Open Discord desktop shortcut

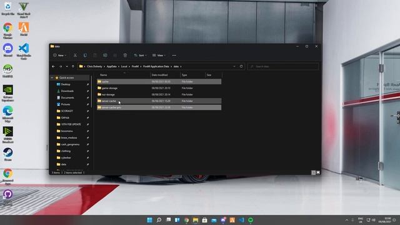(8, 51)
